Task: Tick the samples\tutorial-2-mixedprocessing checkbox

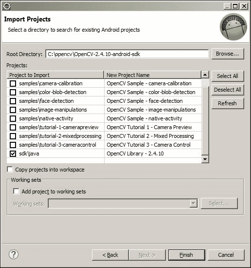Action: (13, 136)
